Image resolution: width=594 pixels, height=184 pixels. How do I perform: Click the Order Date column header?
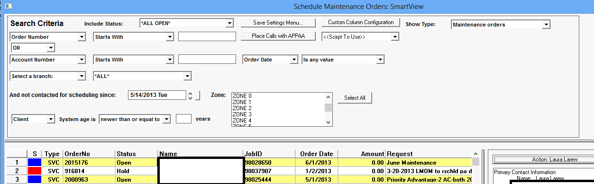(316, 154)
